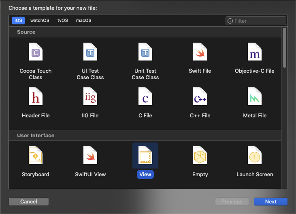This screenshot has height=214, width=296.
Task: Switch to the iOS platform tab
Action: click(x=18, y=20)
